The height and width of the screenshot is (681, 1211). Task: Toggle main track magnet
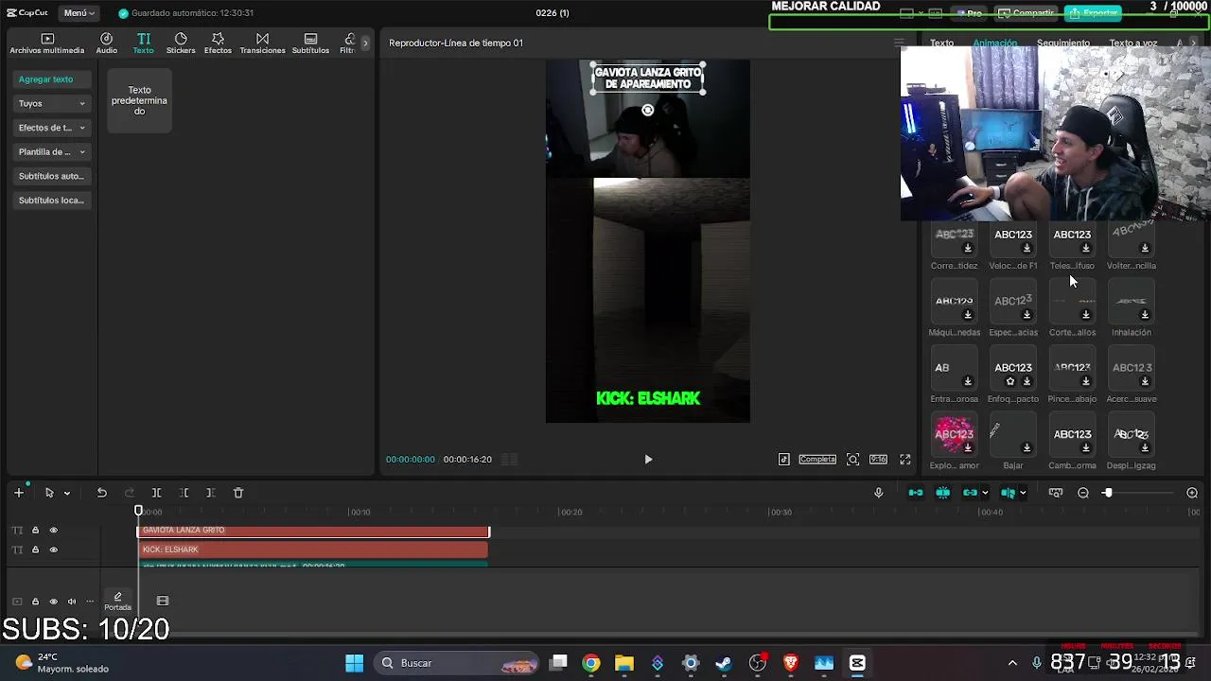pos(916,493)
